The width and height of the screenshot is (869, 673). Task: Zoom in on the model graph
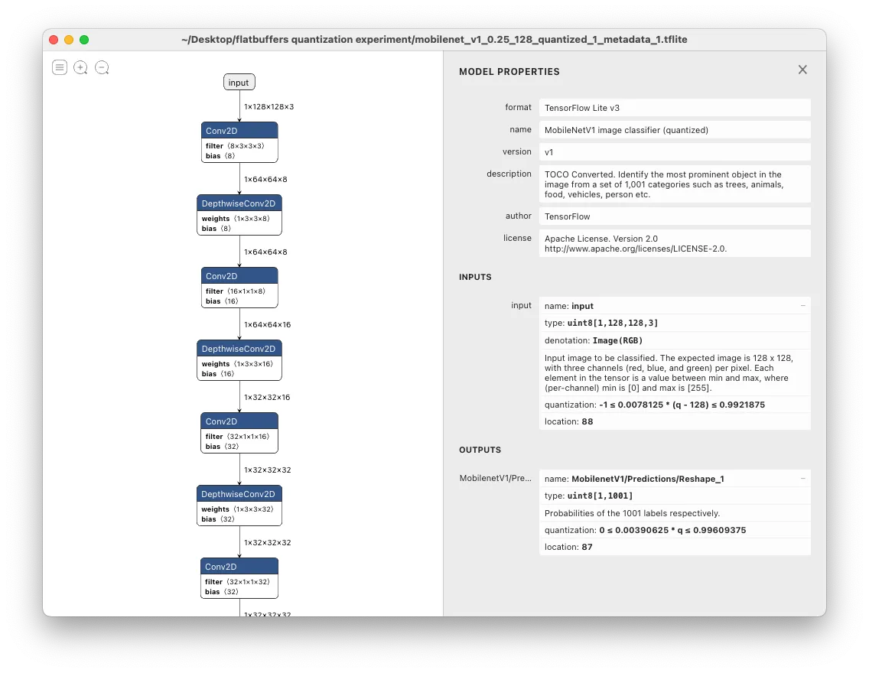coord(80,67)
